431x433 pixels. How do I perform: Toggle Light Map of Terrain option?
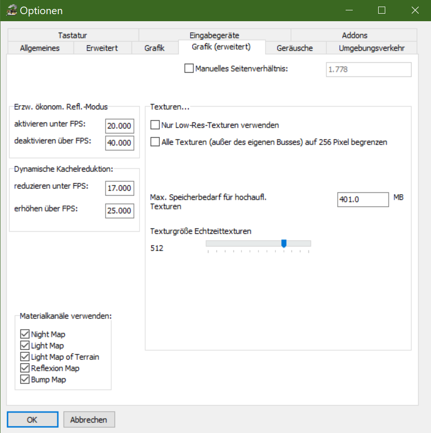(25, 357)
